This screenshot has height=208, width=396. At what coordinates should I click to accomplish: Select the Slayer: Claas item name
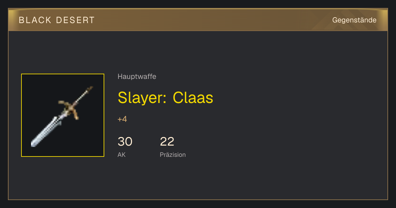pyautogui.click(x=165, y=97)
